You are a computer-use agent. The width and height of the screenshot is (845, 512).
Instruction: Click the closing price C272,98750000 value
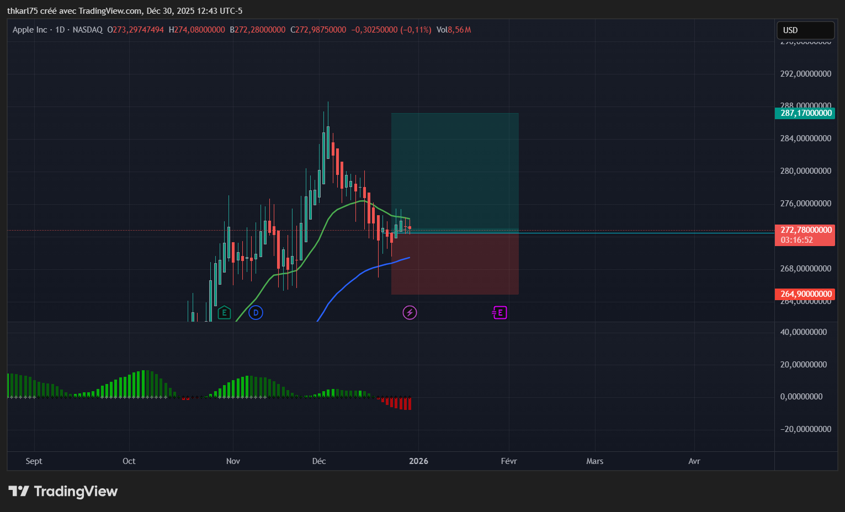pos(318,30)
